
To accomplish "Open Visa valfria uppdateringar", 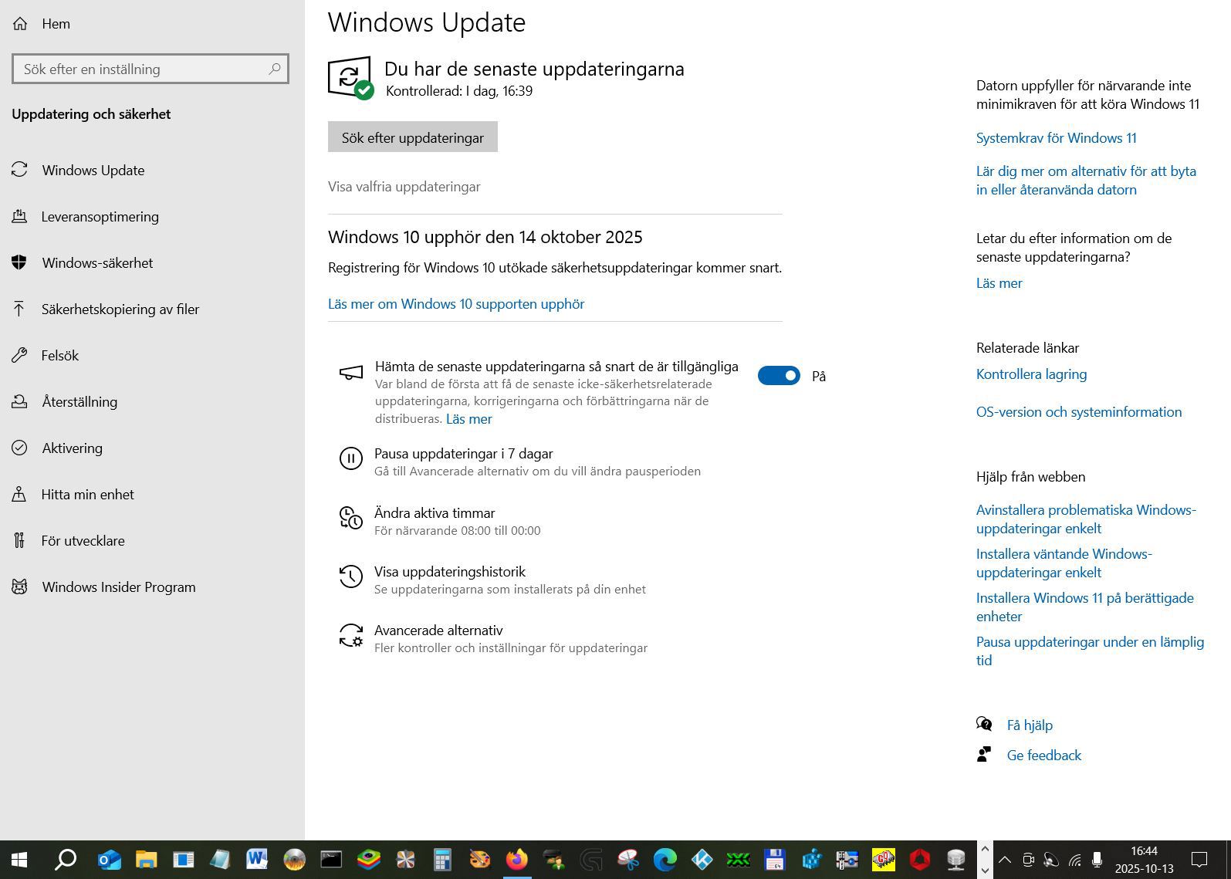I will (x=404, y=187).
